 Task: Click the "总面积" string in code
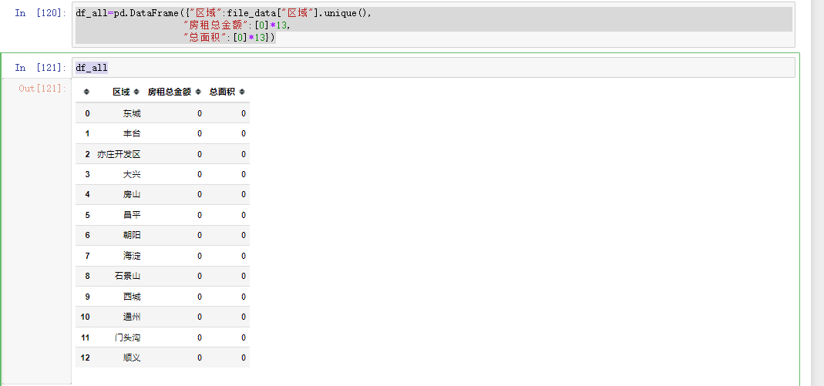(206, 37)
